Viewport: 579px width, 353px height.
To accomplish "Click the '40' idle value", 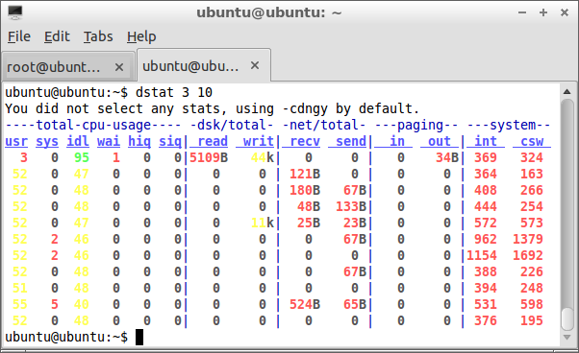I will point(82,304).
